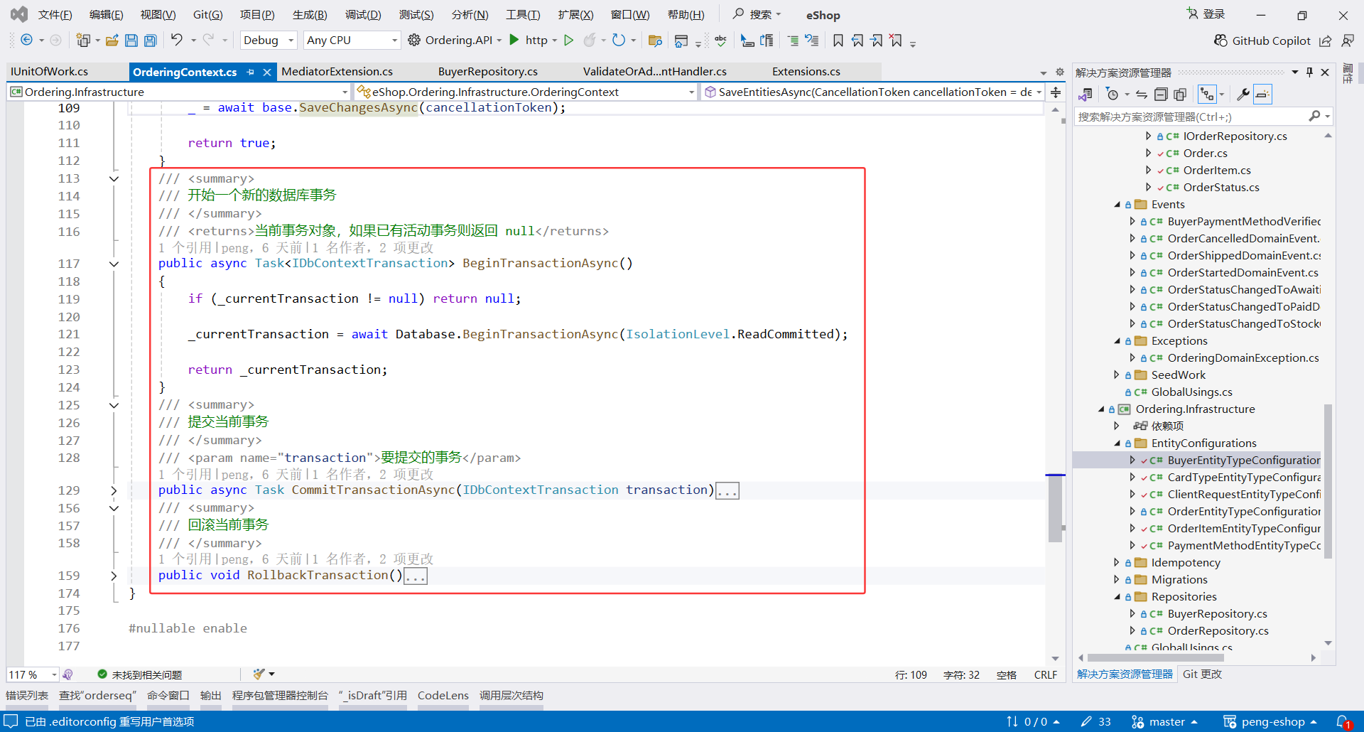Open the 117% zoom level control

point(32,674)
